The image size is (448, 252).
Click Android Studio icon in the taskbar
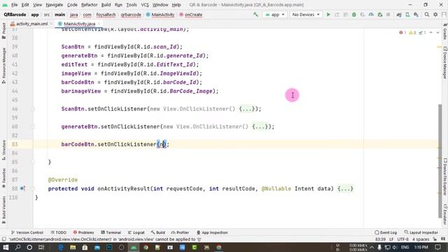point(134,247)
